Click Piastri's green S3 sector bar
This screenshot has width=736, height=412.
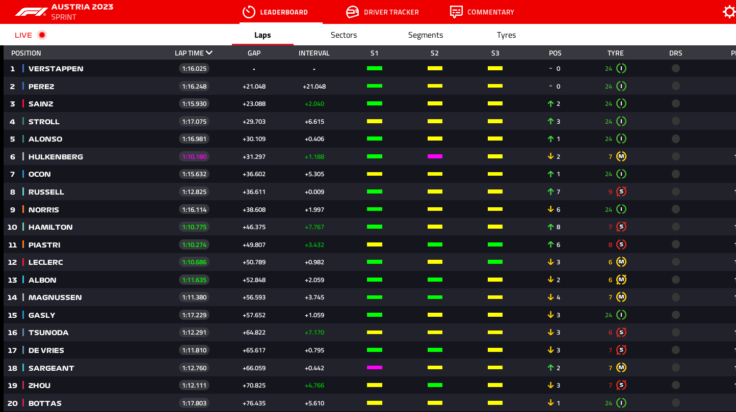(495, 245)
